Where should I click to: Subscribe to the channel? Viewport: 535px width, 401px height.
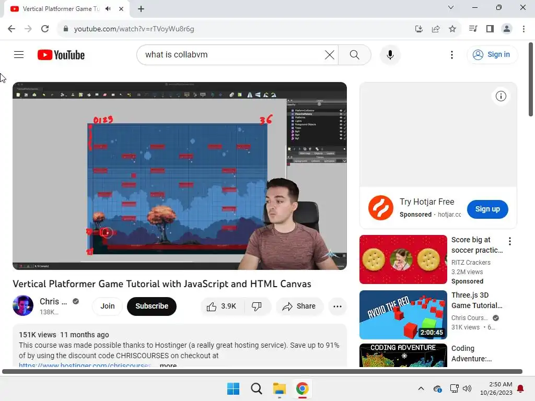tap(152, 306)
